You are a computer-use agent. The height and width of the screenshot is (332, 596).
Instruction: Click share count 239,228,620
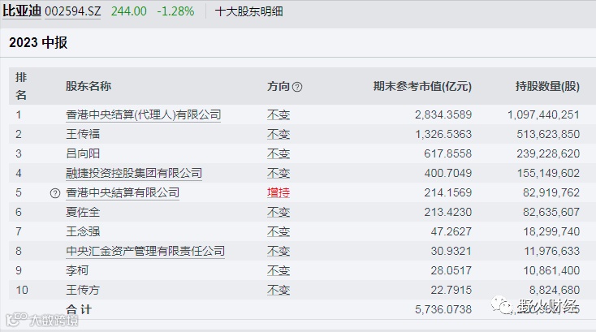tap(548, 153)
